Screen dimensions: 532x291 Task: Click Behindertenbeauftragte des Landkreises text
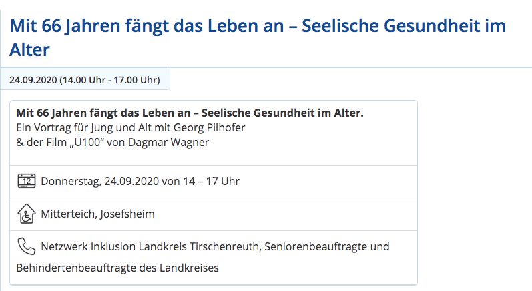117,268
